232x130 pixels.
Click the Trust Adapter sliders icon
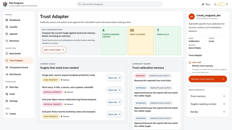click(x=7, y=61)
